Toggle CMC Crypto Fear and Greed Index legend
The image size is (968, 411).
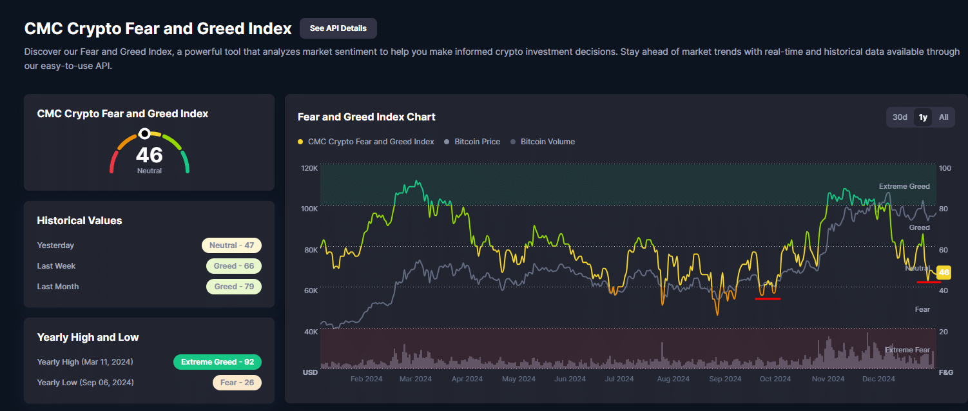click(x=366, y=142)
